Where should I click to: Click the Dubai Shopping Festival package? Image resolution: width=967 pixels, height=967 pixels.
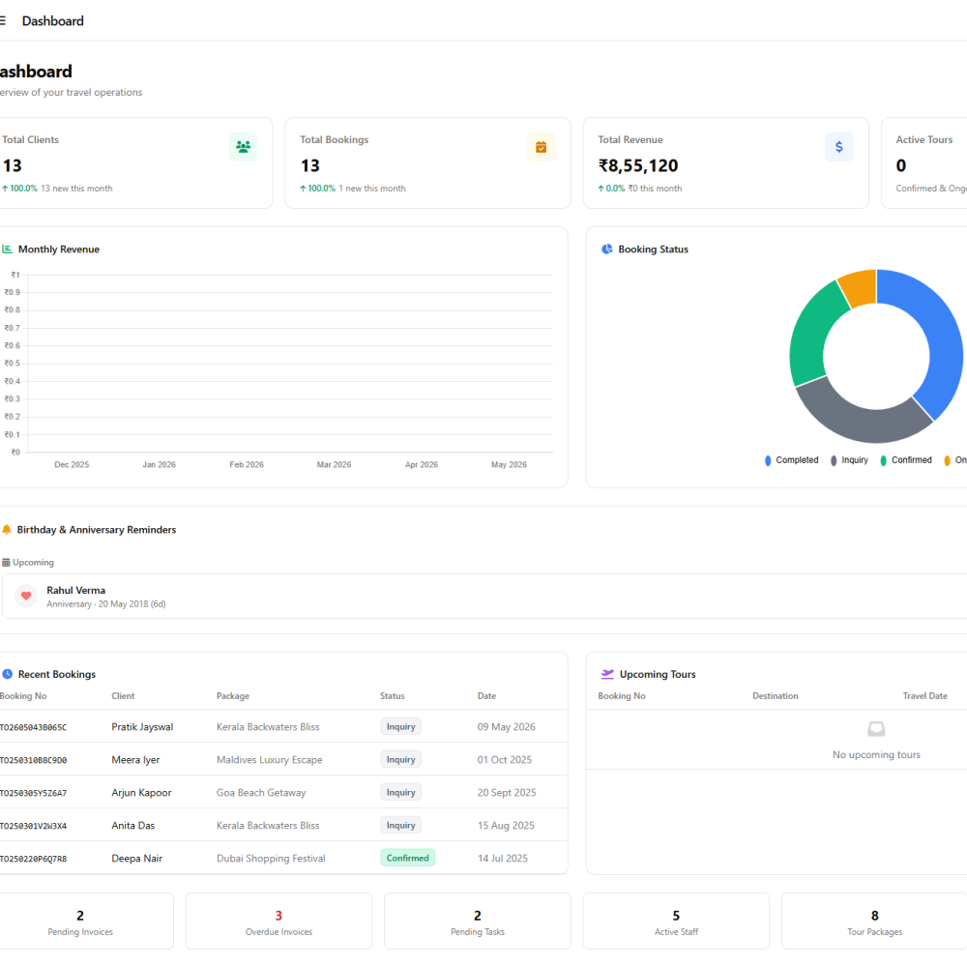coord(271,858)
